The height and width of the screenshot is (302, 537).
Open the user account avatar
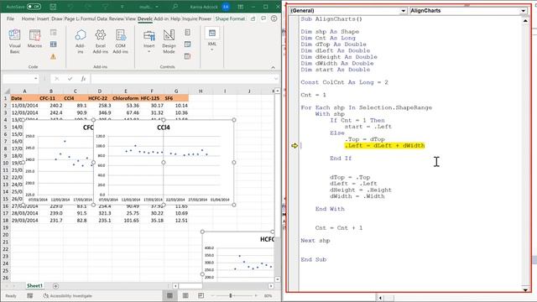[226, 7]
